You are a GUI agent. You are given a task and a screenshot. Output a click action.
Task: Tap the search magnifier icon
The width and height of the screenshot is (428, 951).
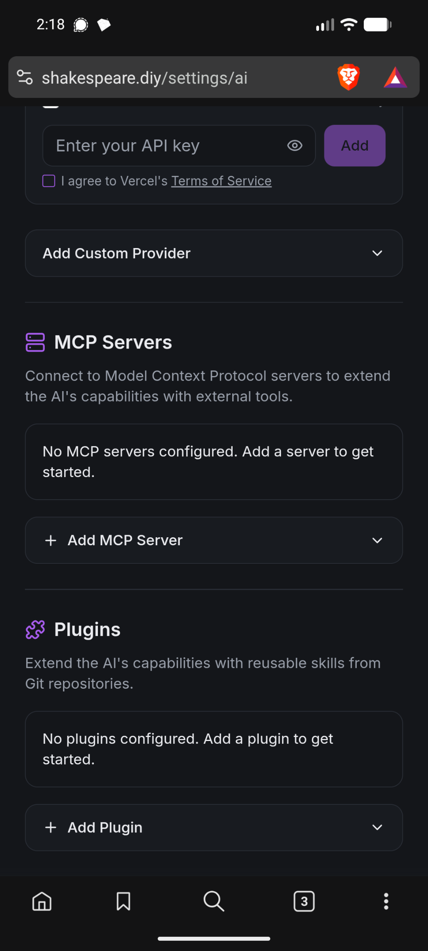click(x=214, y=901)
